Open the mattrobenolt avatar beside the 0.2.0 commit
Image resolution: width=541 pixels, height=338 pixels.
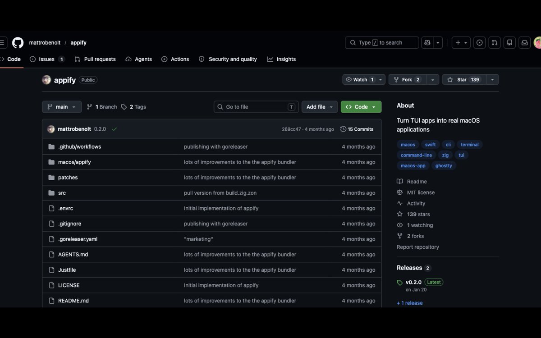(x=51, y=129)
